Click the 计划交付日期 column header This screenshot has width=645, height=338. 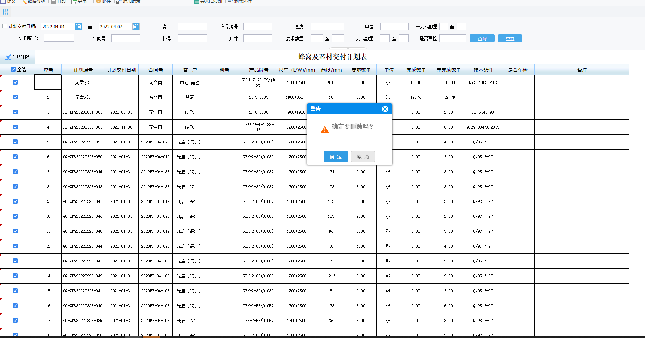[121, 70]
